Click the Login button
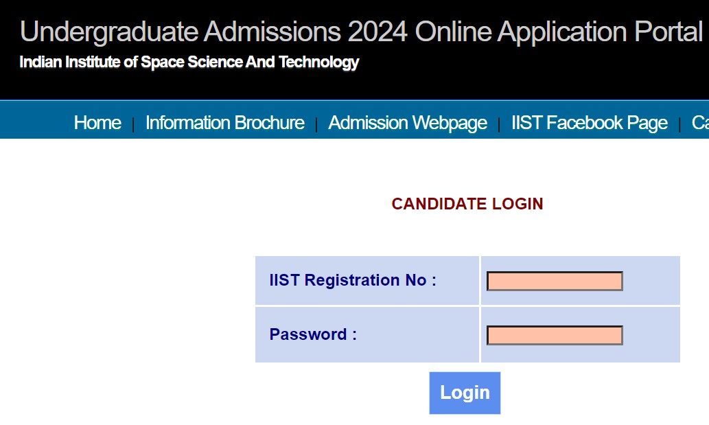The width and height of the screenshot is (709, 425). tap(465, 393)
